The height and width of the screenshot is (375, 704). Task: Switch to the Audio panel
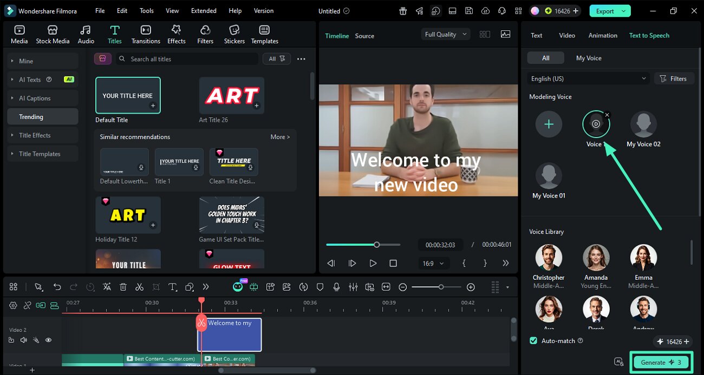[86, 35]
